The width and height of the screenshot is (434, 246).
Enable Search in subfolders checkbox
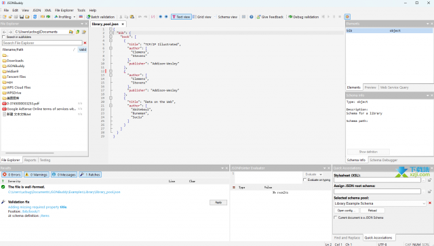point(3,37)
